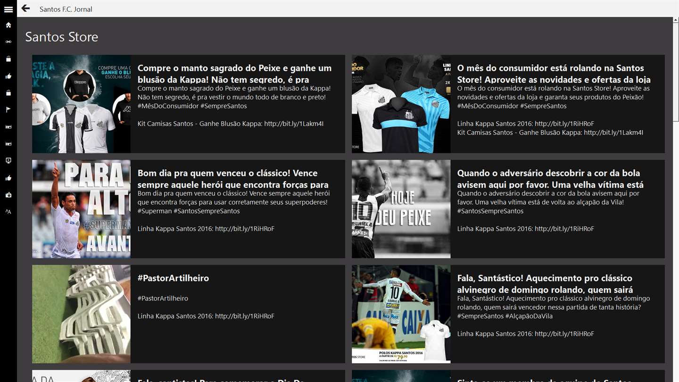Select the chain link icon in the sidebar
Image resolution: width=679 pixels, height=382 pixels.
[x=8, y=42]
